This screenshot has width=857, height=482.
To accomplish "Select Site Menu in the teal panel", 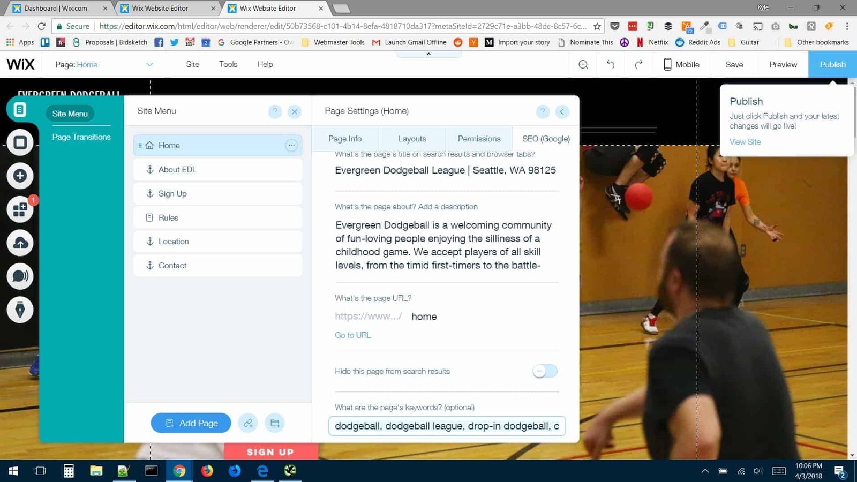I will click(70, 114).
